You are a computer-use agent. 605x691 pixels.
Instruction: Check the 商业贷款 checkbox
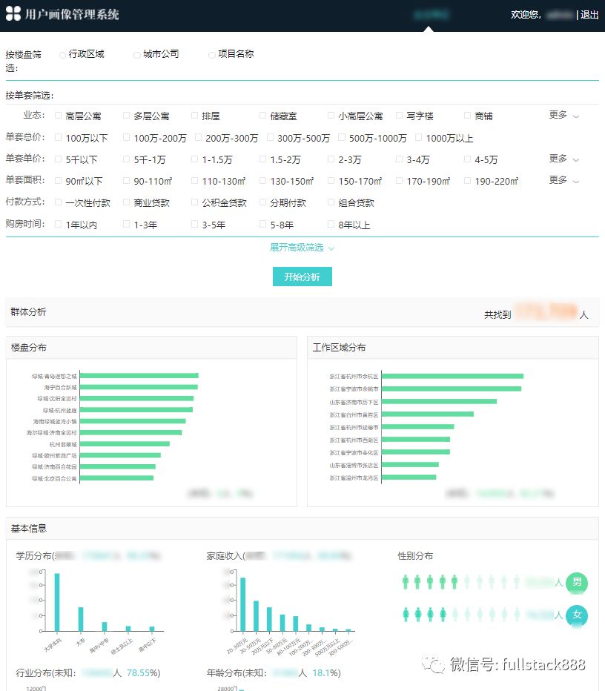coord(126,202)
